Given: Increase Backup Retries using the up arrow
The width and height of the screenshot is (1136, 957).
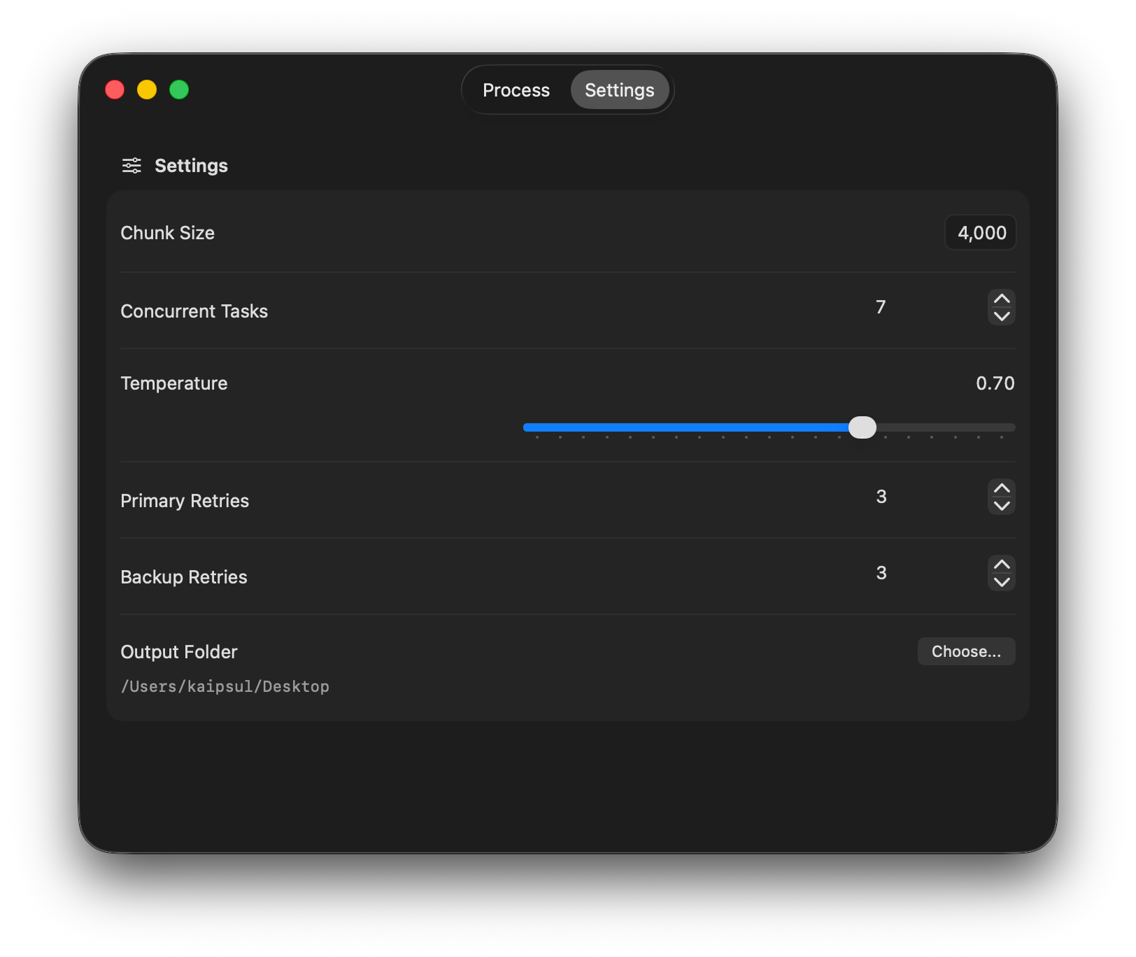Looking at the screenshot, I should pos(1001,564).
